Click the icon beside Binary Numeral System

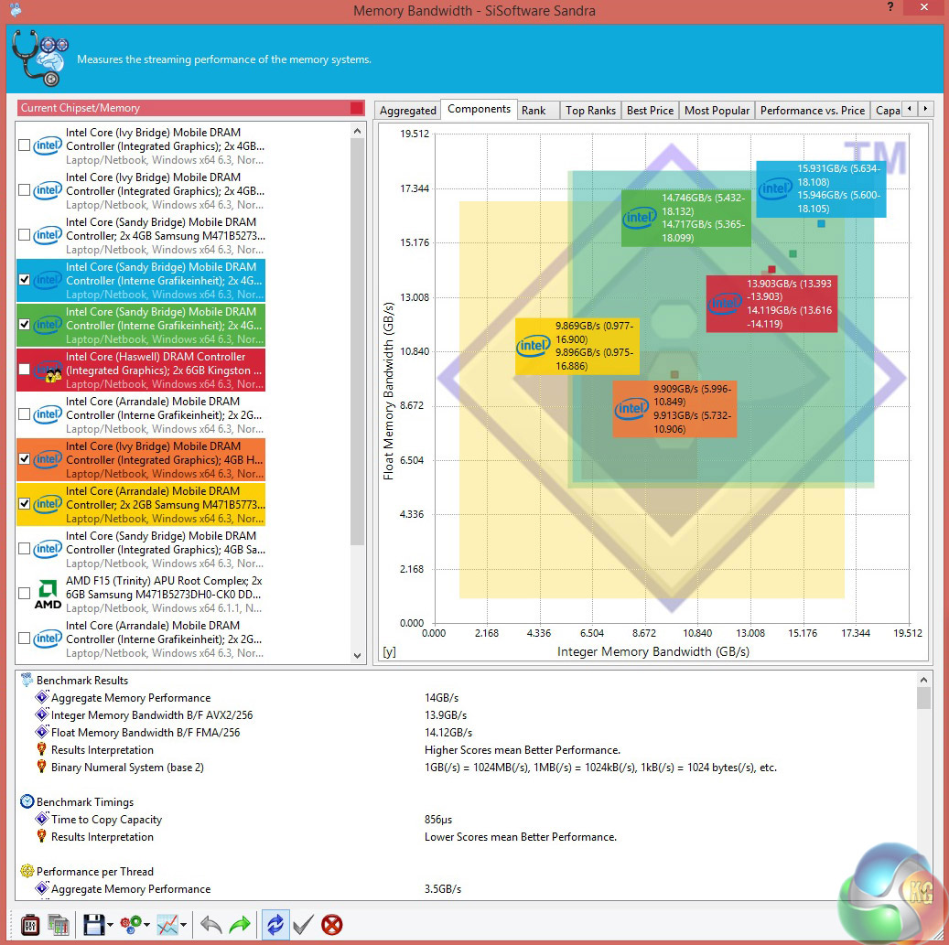coord(42,768)
